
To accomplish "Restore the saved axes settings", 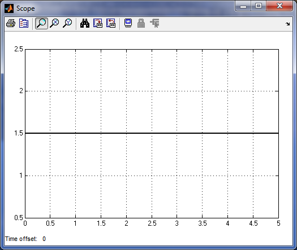I will pyautogui.click(x=111, y=24).
